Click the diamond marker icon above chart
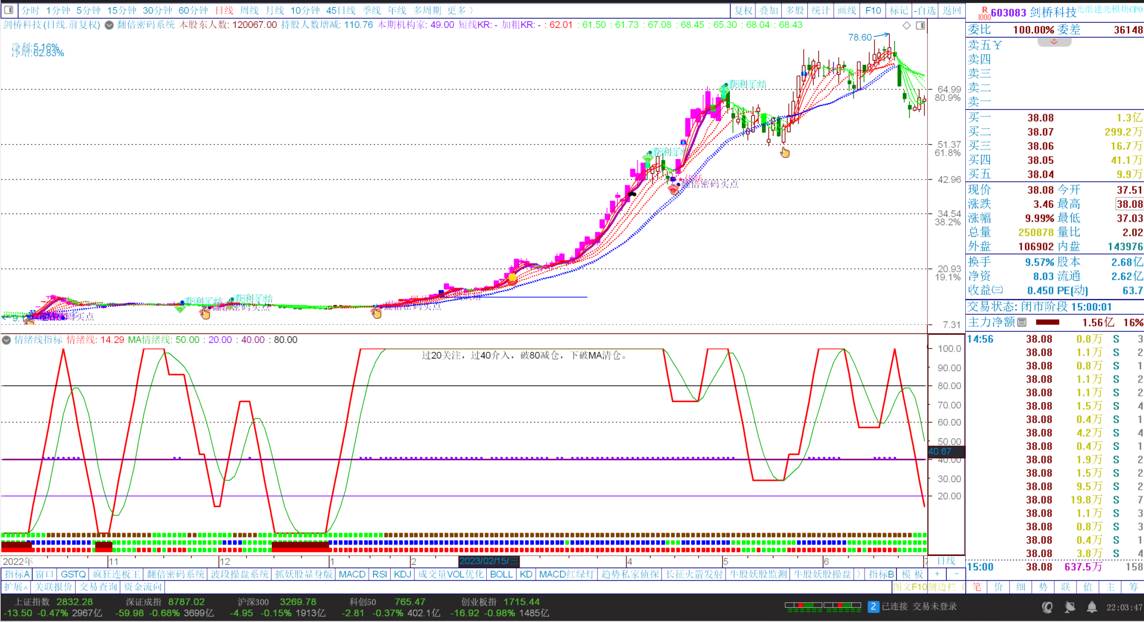Image resolution: width=1144 pixels, height=622 pixels. (906, 25)
